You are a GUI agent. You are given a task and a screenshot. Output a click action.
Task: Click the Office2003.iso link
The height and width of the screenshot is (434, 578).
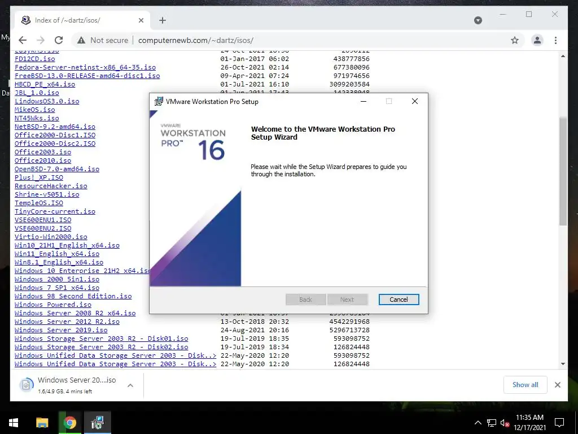coord(43,152)
